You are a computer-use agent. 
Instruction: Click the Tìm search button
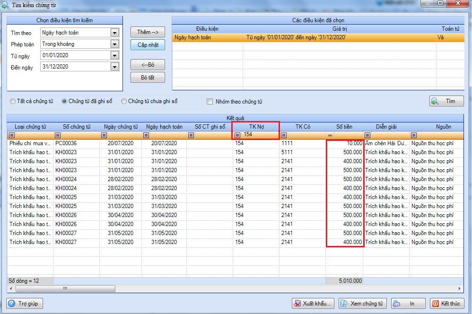click(x=446, y=101)
